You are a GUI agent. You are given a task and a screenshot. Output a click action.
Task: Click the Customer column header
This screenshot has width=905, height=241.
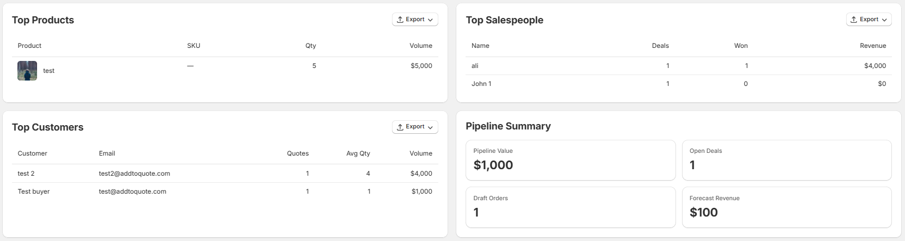(32, 153)
